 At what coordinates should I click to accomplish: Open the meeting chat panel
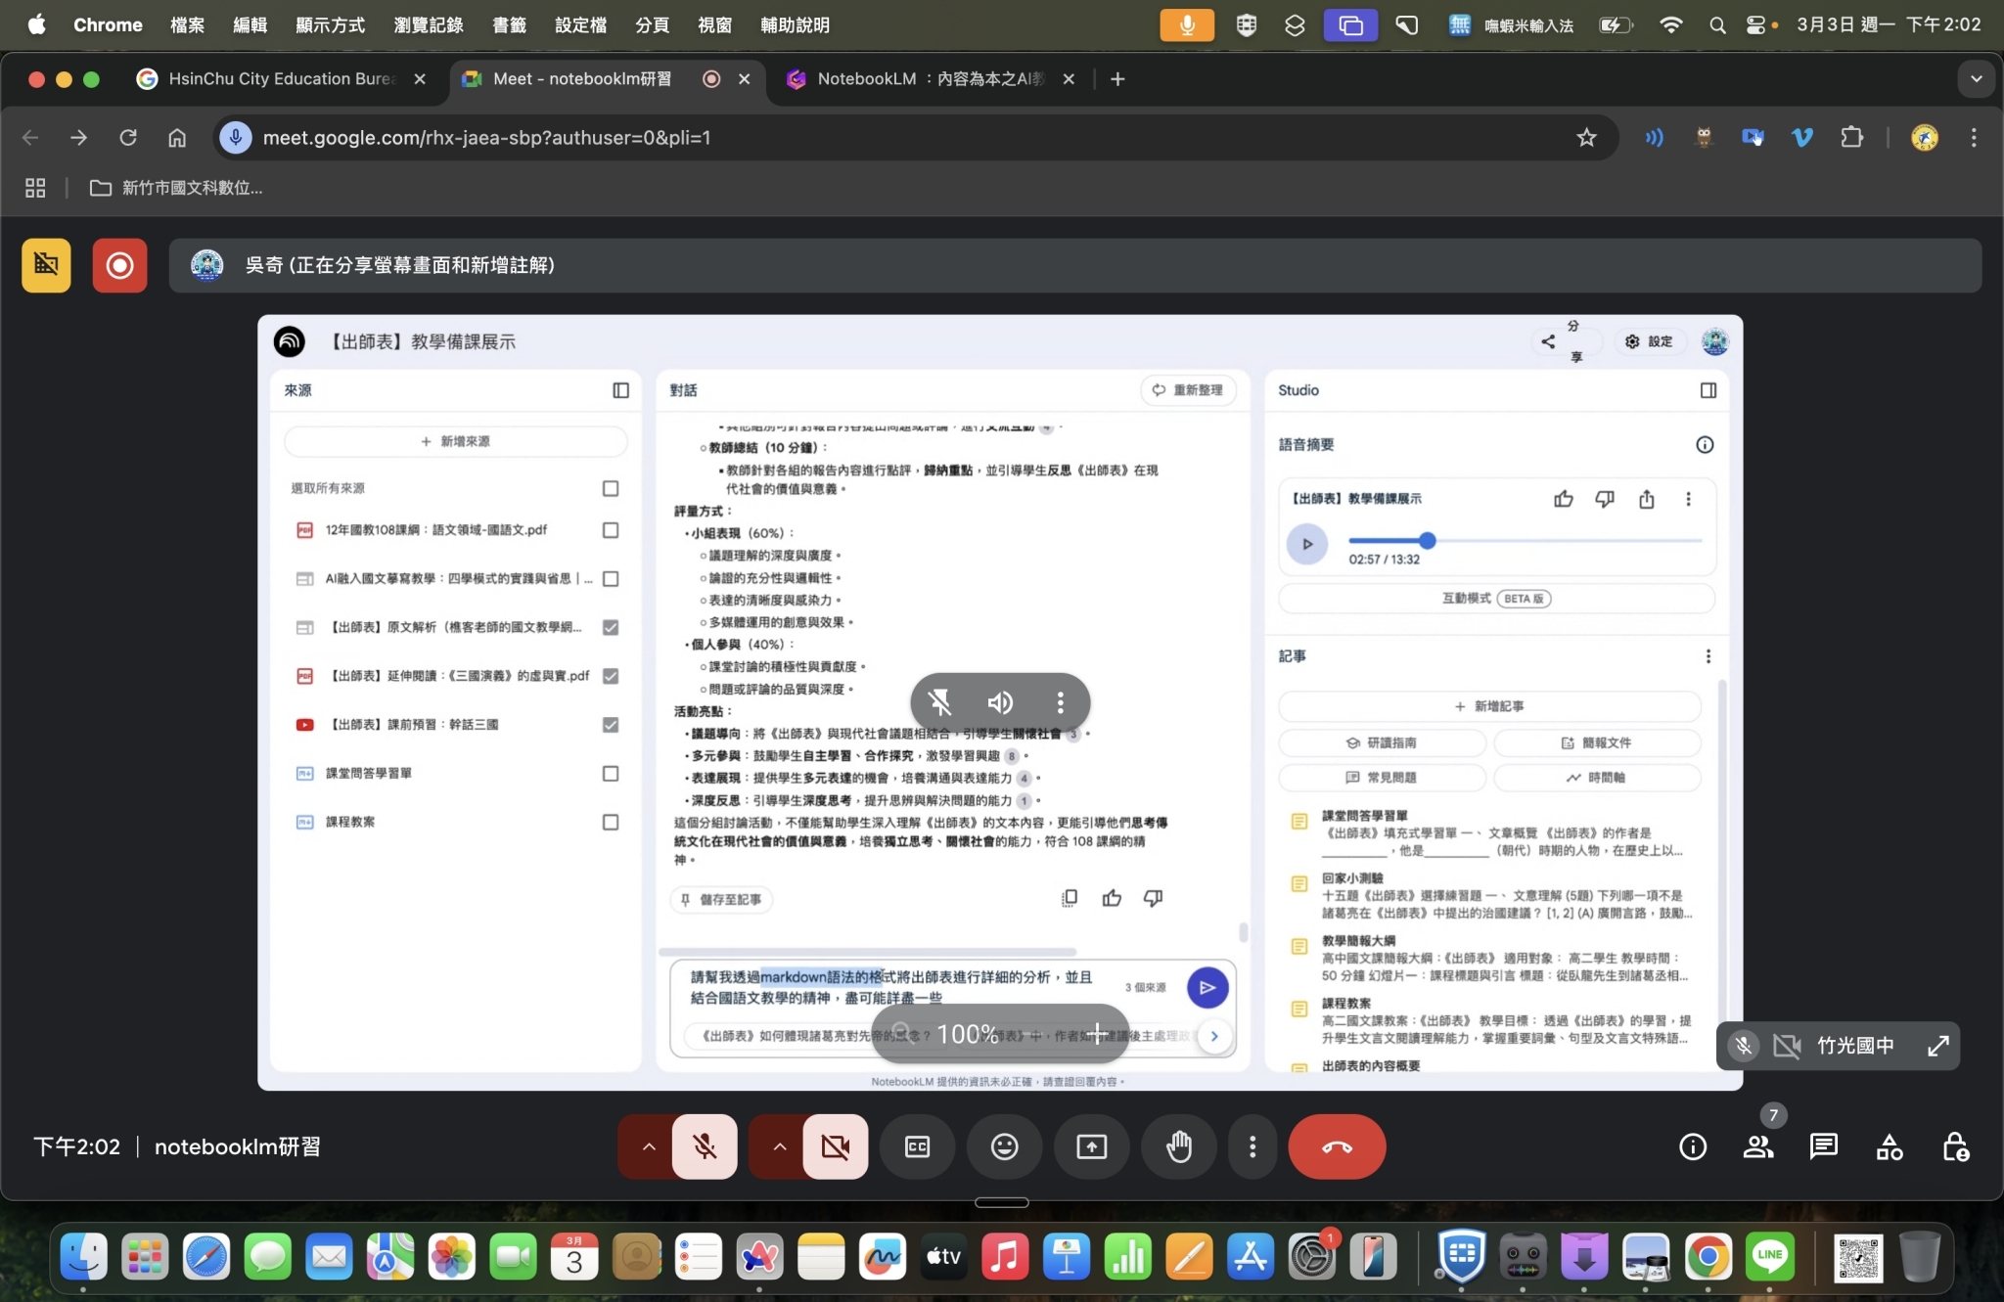(x=1824, y=1146)
